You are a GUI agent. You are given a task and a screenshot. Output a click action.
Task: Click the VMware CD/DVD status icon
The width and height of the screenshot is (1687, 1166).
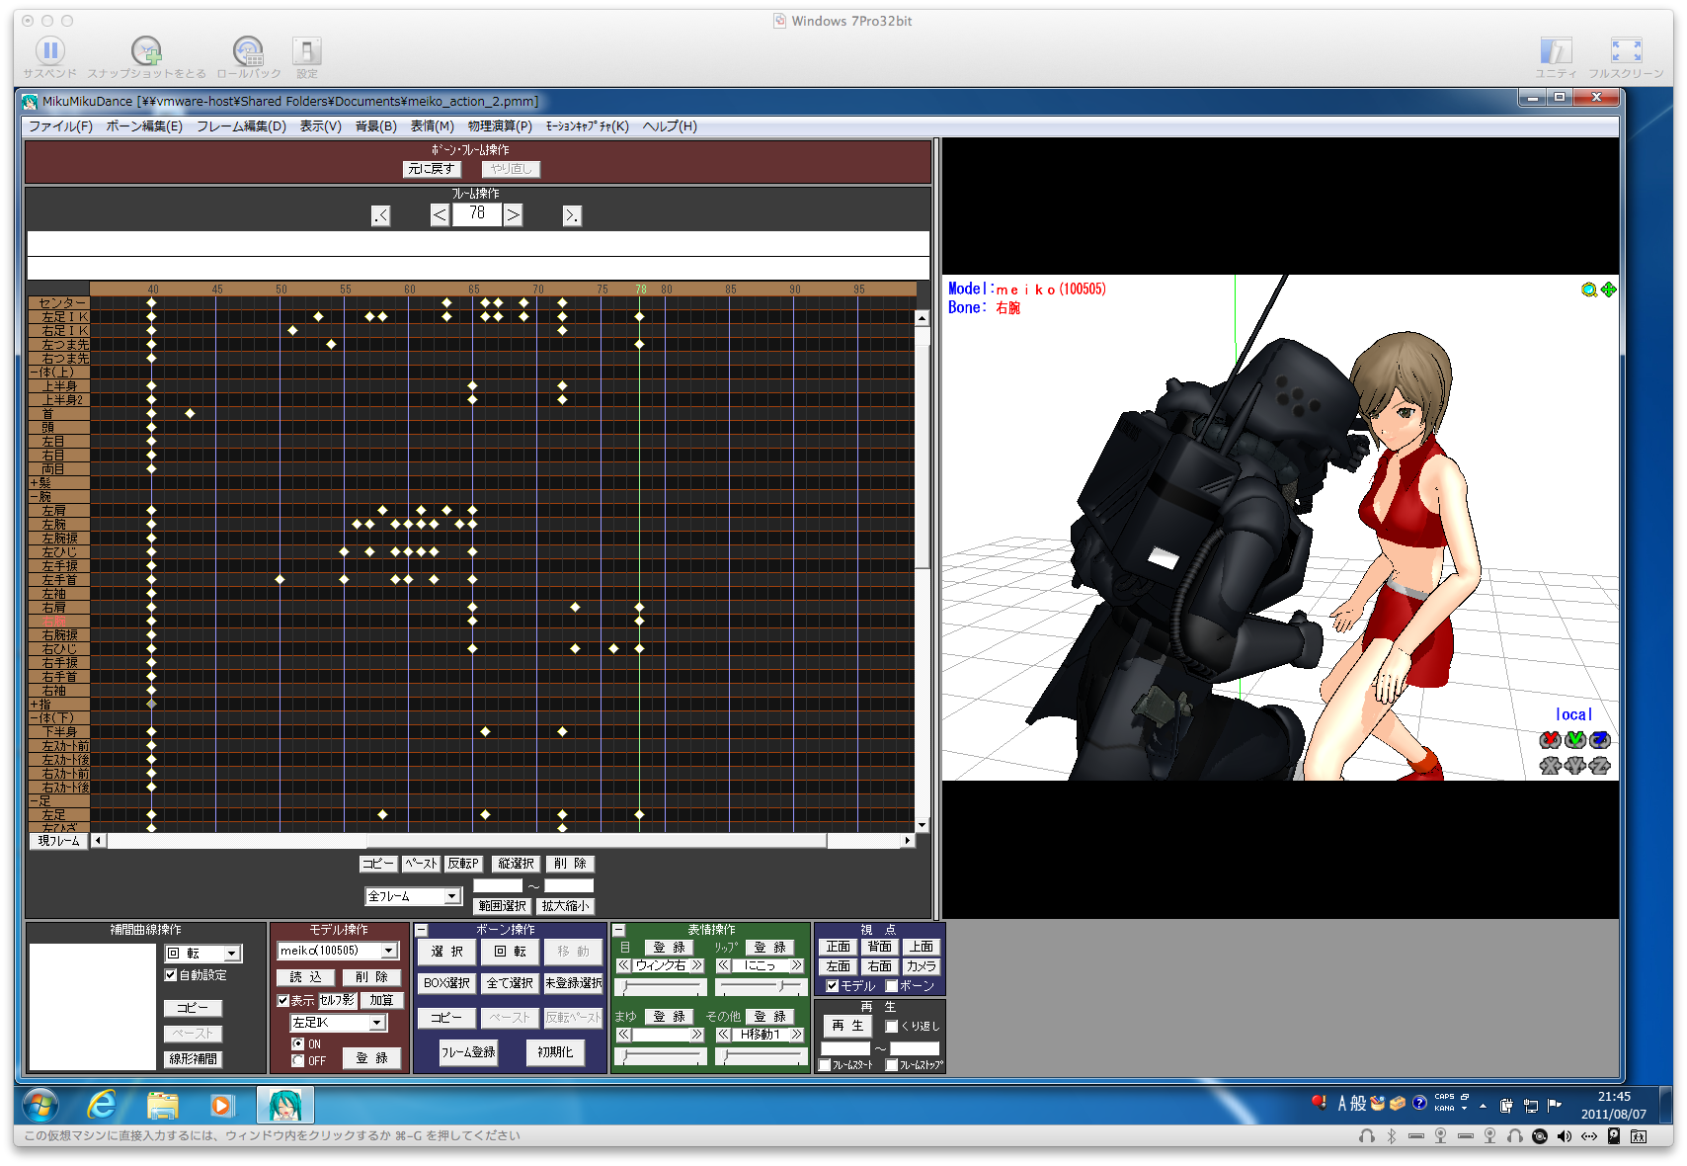1539,1136
